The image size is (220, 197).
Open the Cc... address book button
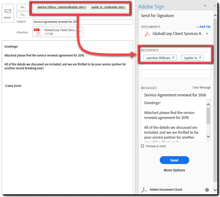23,15
